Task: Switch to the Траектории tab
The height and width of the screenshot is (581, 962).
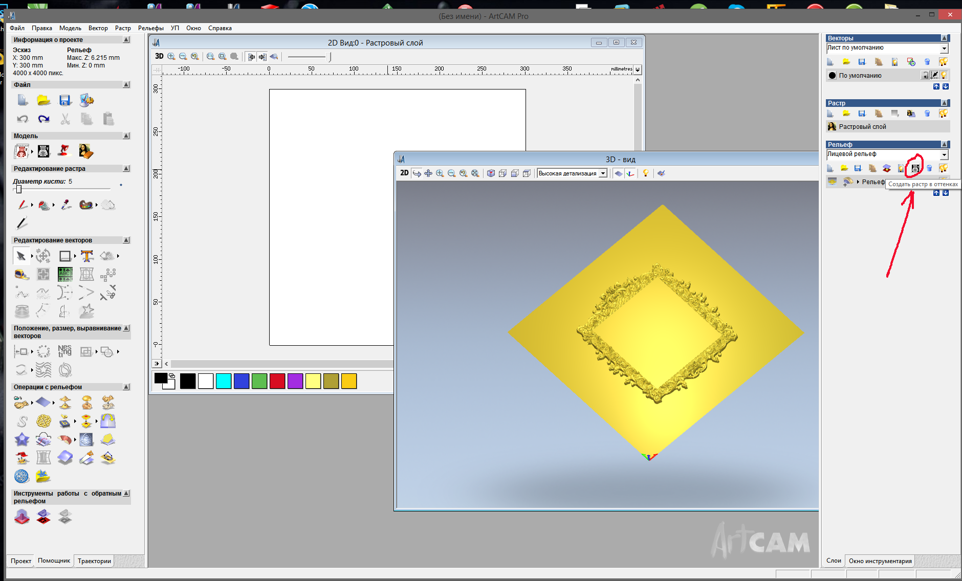Action: point(94,561)
